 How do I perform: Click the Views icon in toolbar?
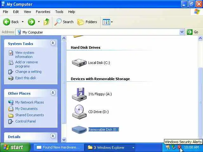(106, 22)
